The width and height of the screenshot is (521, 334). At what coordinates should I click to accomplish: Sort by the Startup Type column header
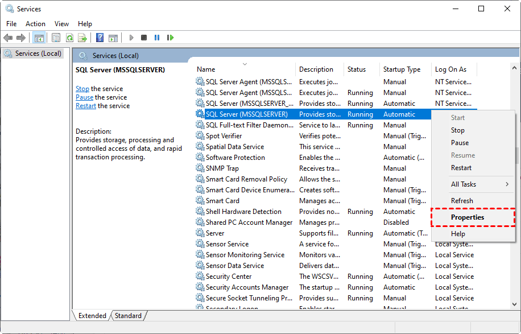(402, 69)
